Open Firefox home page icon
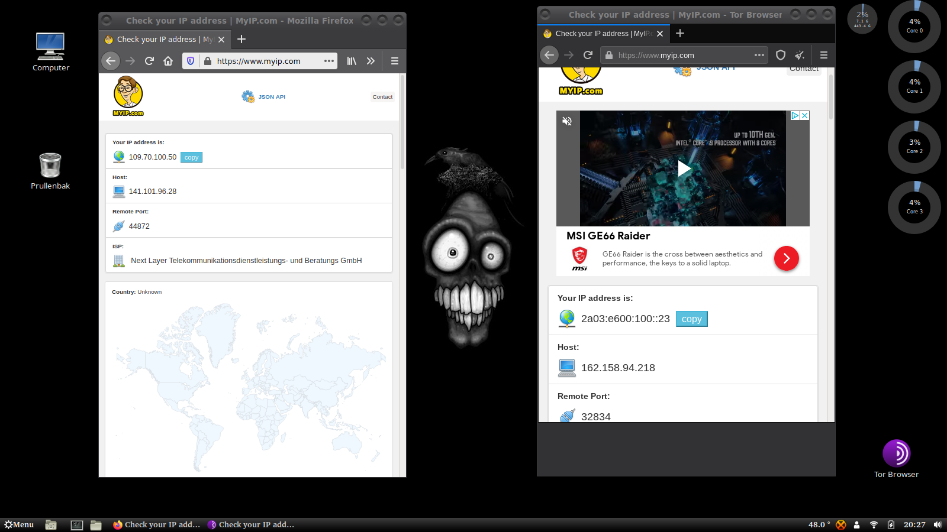This screenshot has height=532, width=947. click(x=168, y=61)
